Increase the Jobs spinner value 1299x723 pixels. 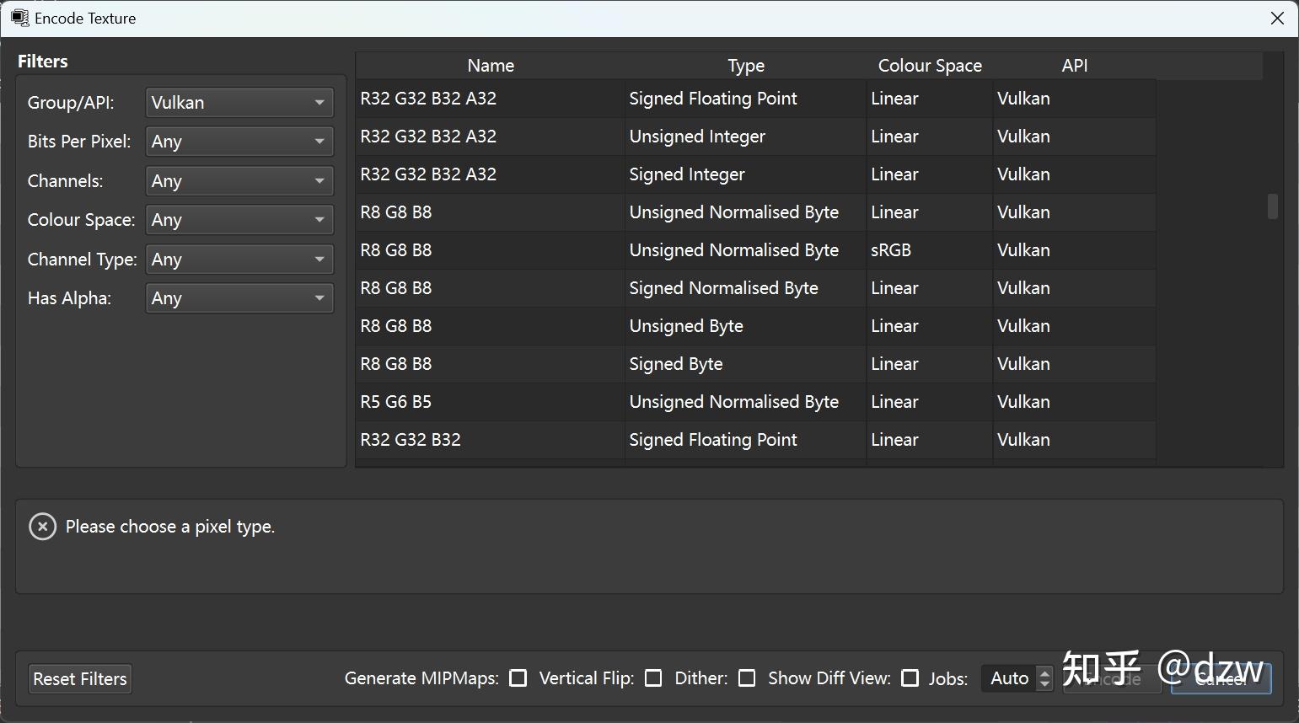[x=1045, y=672]
